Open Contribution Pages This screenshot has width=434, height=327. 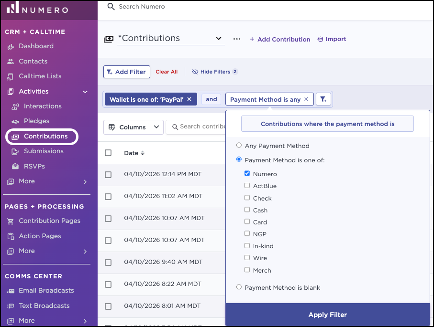[50, 221]
